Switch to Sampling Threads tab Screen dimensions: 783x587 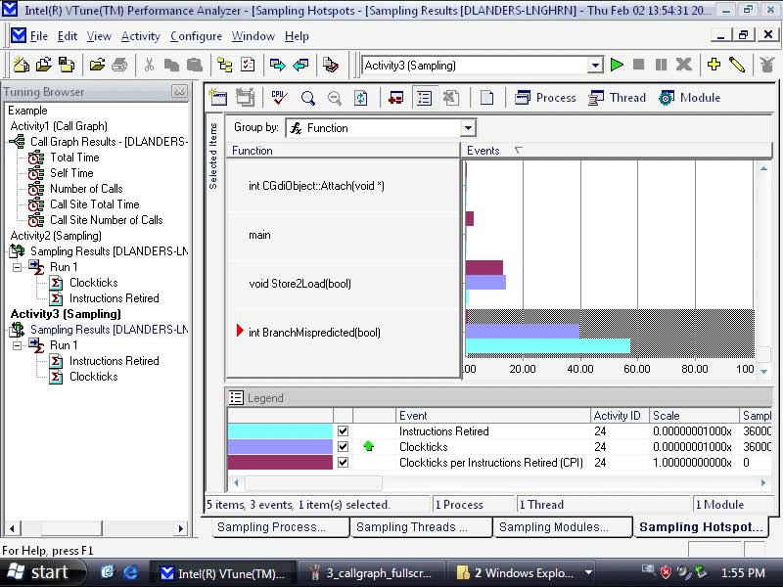click(x=421, y=527)
